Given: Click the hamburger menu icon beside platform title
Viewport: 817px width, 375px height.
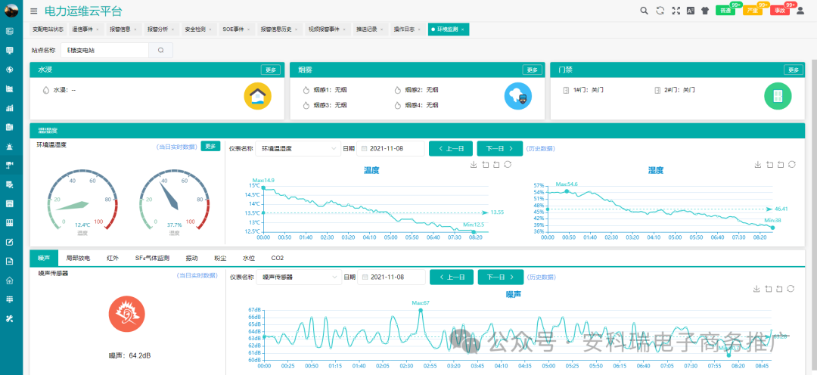Looking at the screenshot, I should coord(34,11).
